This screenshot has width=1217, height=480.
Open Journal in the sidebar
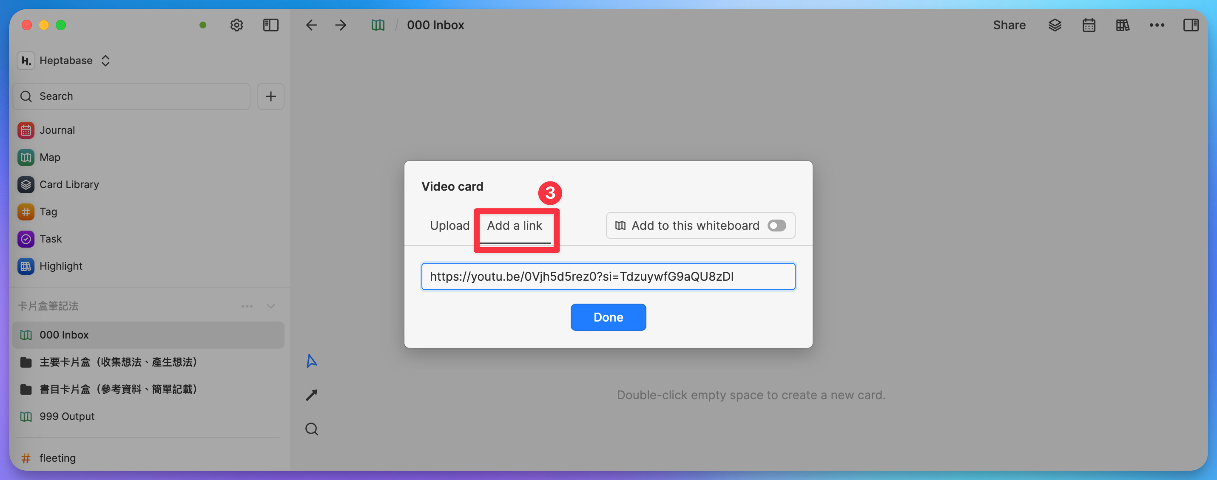pos(148,130)
